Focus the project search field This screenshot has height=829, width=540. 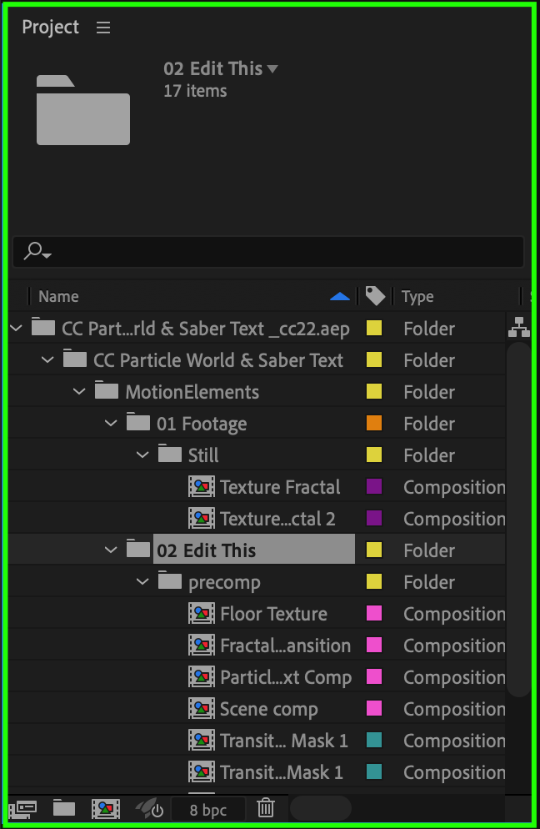click(x=268, y=252)
